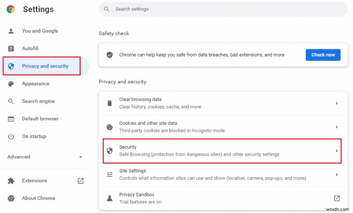This screenshot has width=353, height=213.
Task: Click the shield icon in Security row
Action: [x=110, y=151]
